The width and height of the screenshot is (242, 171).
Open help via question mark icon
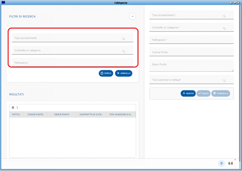click(221, 163)
